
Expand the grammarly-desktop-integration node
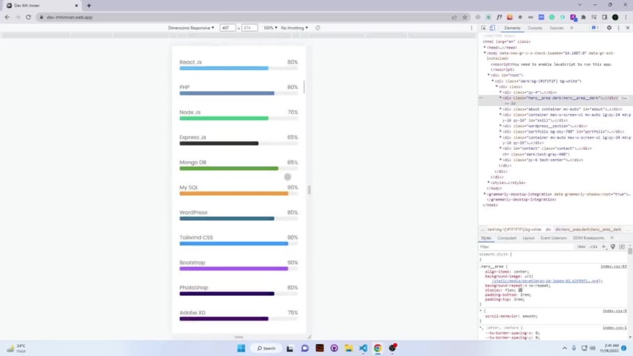[485, 194]
